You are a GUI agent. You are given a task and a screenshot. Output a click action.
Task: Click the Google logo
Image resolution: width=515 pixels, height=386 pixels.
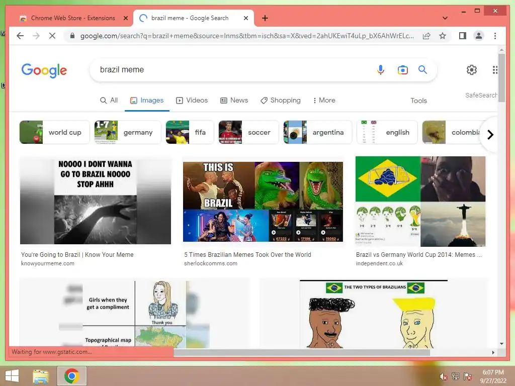44,70
